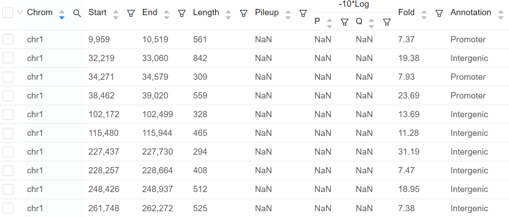Sort by the Chrom column arrows
The height and width of the screenshot is (217, 509).
tap(62, 15)
